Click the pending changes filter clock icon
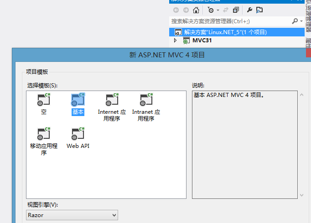This screenshot has width=311, height=223. click(x=211, y=10)
